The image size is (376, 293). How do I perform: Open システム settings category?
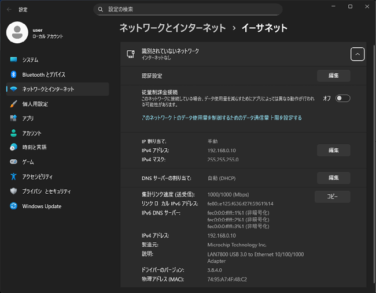[57, 59]
